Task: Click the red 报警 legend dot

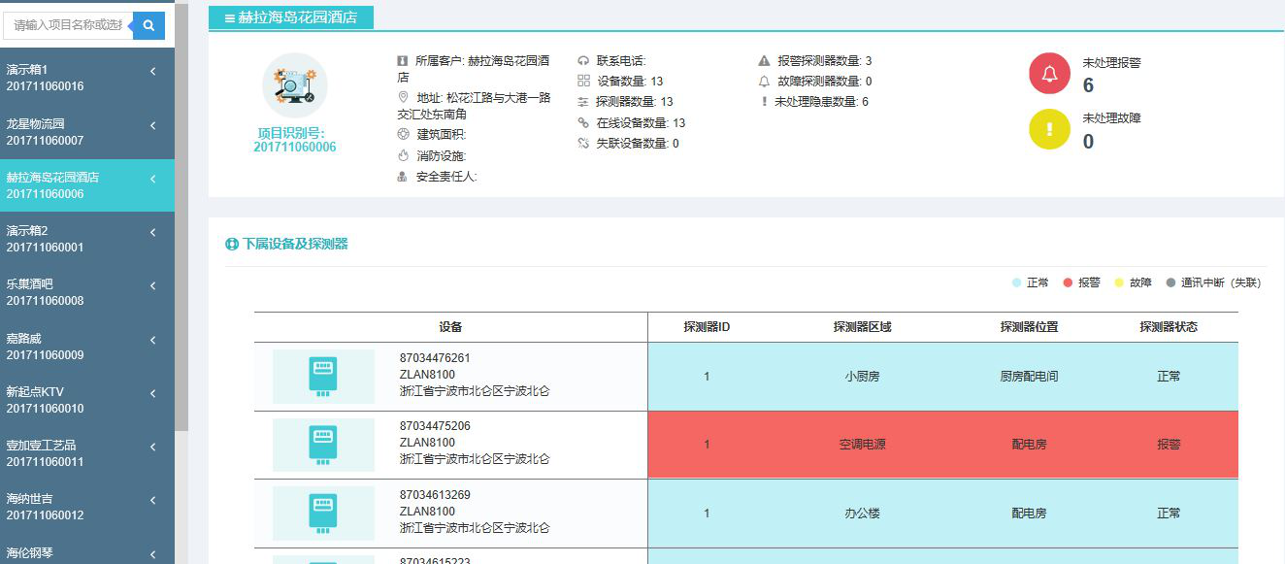Action: tap(1068, 282)
